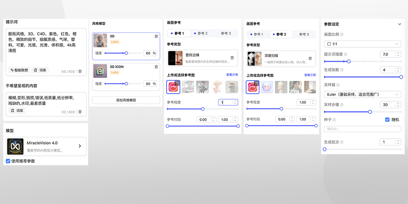Click the 智能联想 button
This screenshot has height=204, width=408.
point(19,70)
